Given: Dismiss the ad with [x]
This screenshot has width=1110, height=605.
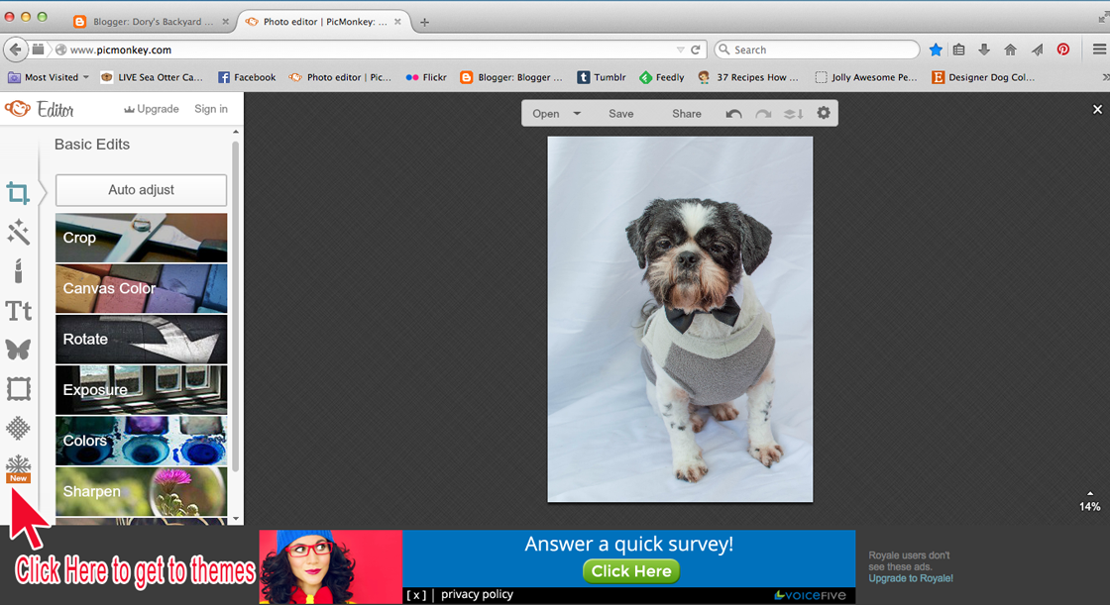Looking at the screenshot, I should pos(416,595).
